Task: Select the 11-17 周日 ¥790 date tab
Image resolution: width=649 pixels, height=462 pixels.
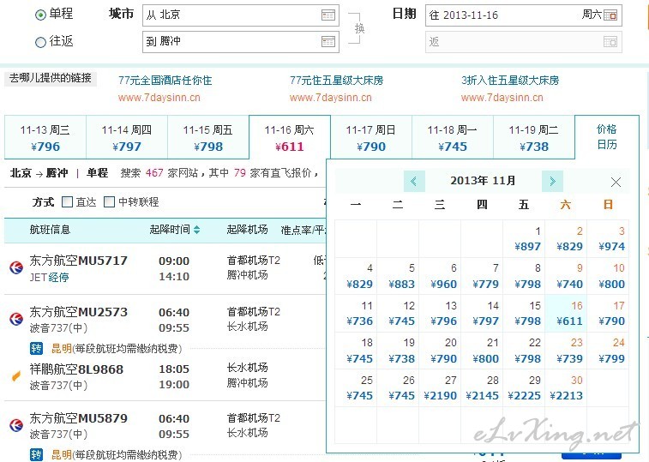Action: pos(371,137)
